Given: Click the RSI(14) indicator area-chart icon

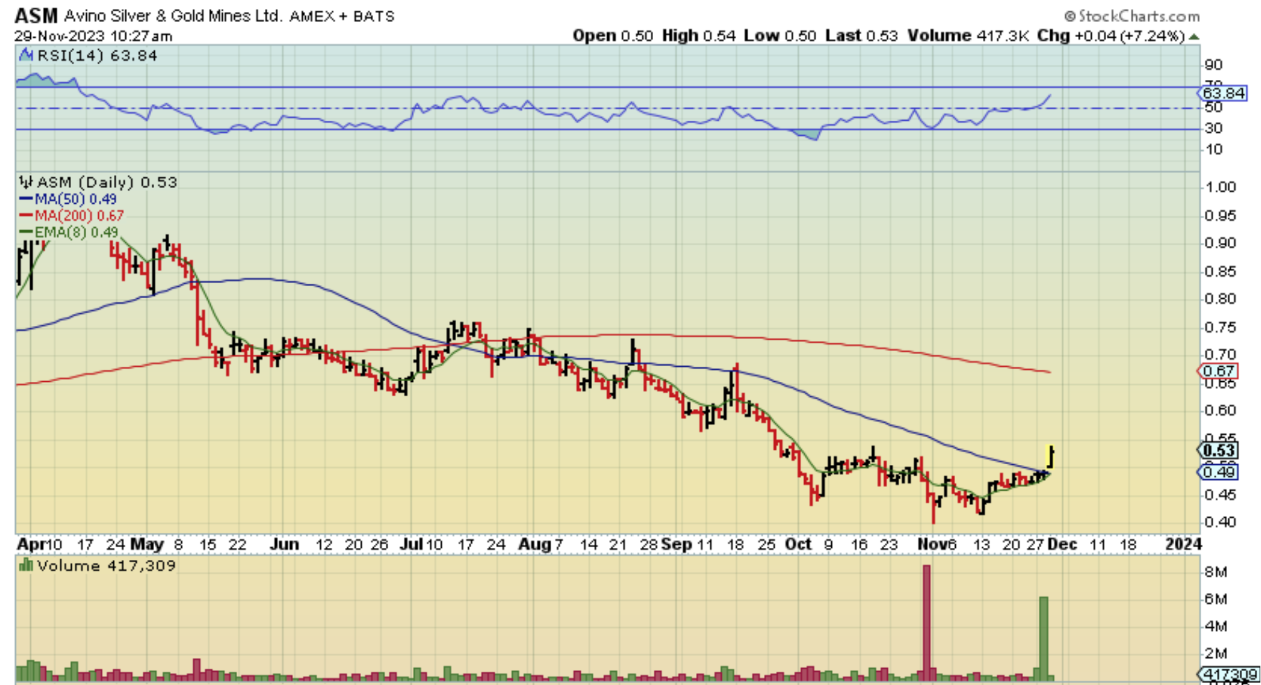Looking at the screenshot, I should pos(26,55).
